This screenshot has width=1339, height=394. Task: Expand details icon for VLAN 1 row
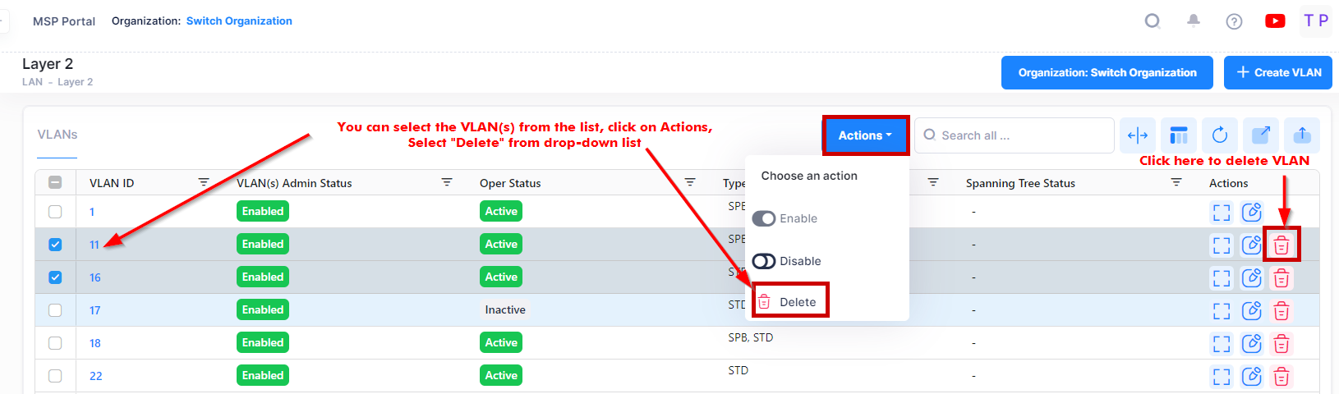1222,213
